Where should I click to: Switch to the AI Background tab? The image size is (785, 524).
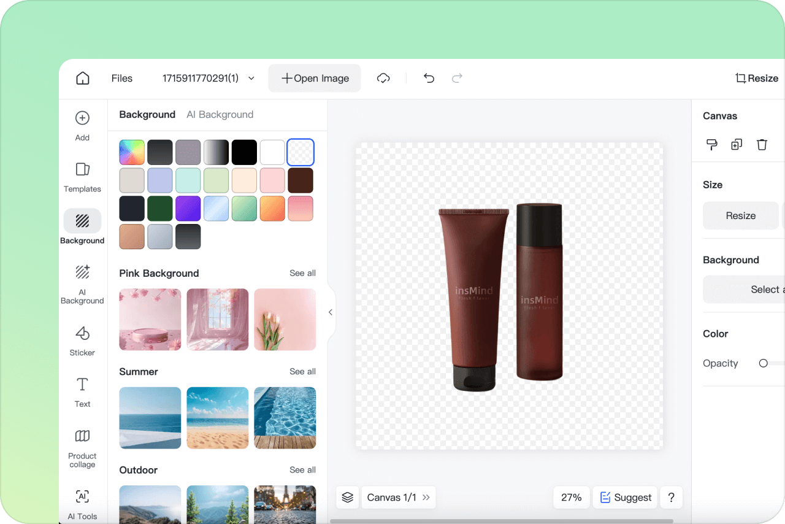(220, 114)
